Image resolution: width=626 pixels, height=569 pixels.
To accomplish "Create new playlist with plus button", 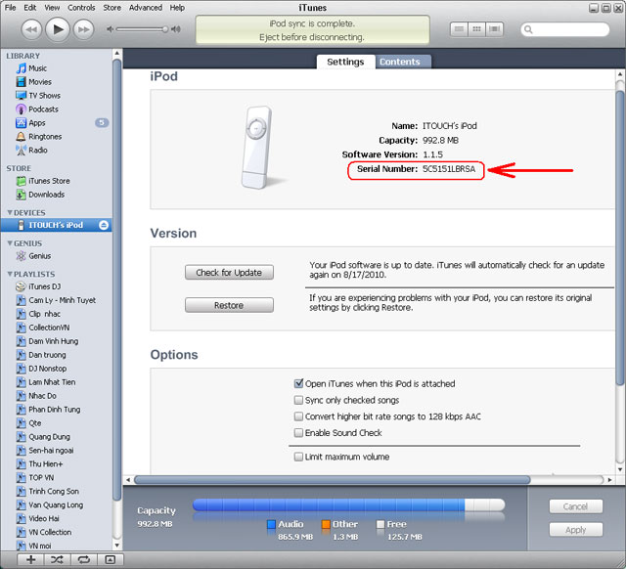I will click(30, 560).
